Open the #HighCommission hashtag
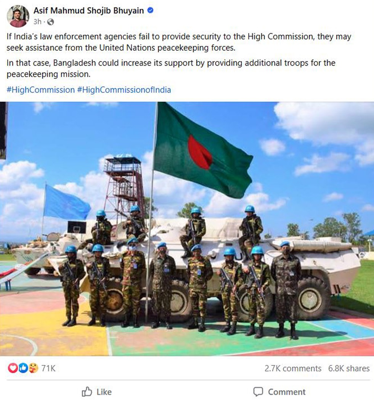374x402 pixels. (x=41, y=90)
